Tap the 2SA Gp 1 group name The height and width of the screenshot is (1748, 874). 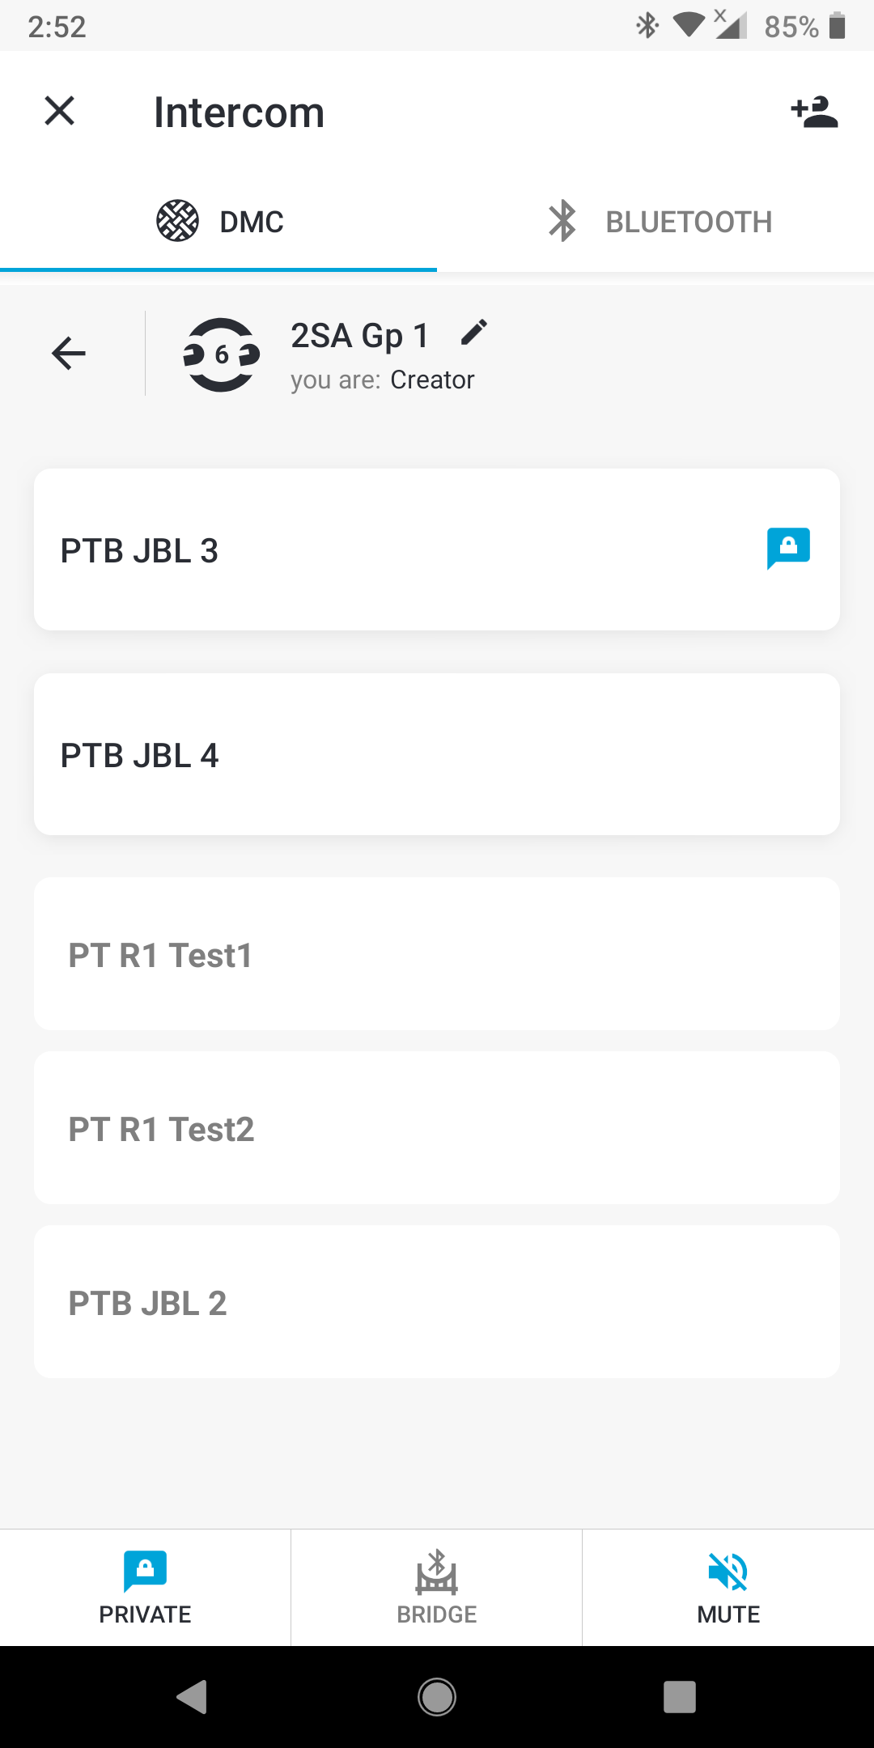(x=359, y=335)
